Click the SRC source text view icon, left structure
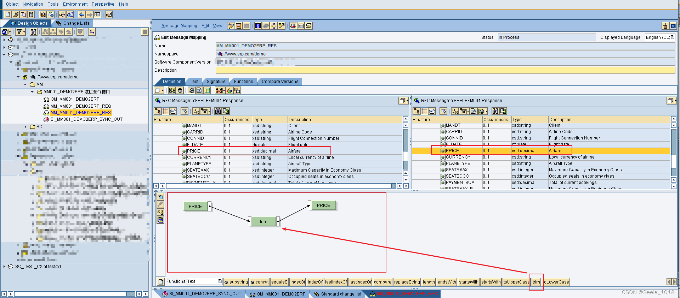Screen dimensions: 680x298 pyautogui.click(x=173, y=111)
